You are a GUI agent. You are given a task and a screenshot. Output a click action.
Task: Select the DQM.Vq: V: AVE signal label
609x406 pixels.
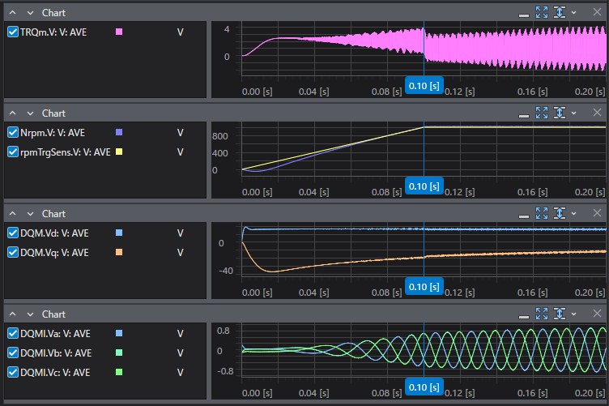pos(54,253)
